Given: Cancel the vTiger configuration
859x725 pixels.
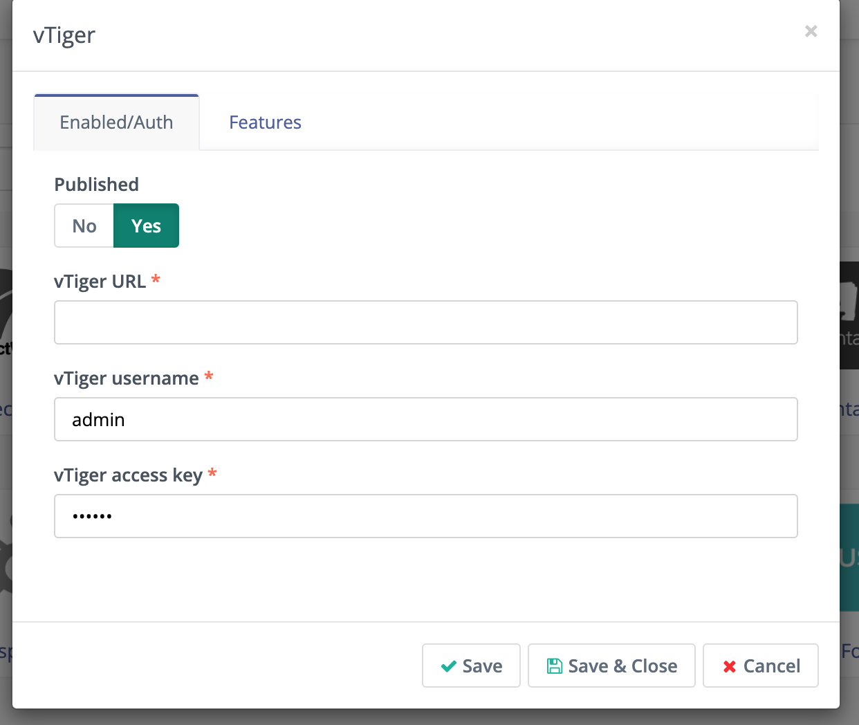Looking at the screenshot, I should 760,666.
